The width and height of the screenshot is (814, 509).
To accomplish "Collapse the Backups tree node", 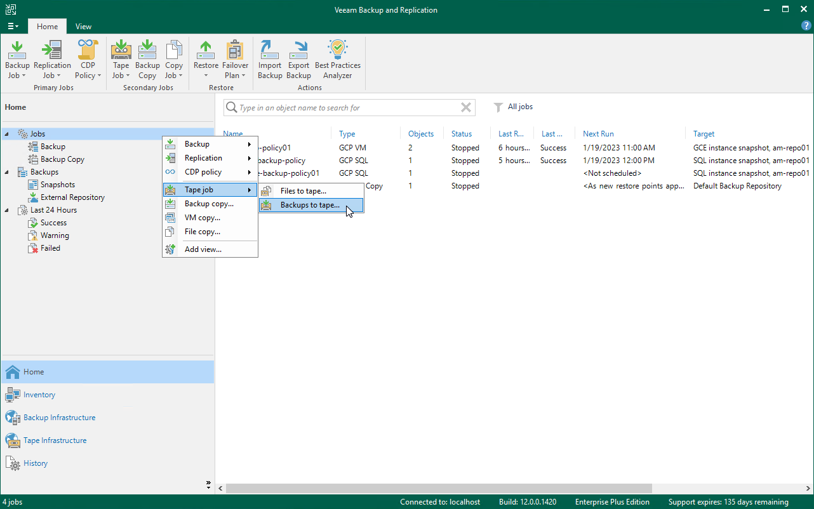I will tap(7, 172).
